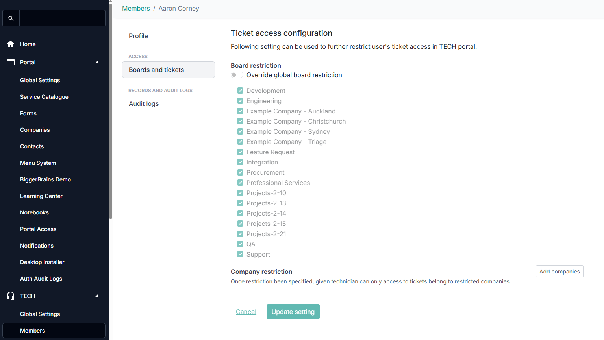Image resolution: width=604 pixels, height=340 pixels.
Task: Uncheck the Feature Request checkbox
Action: pos(240,152)
